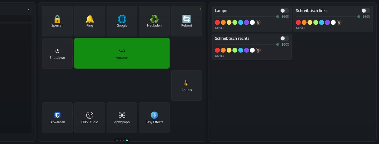Set Schreibtisch links color to white
Viewport: 379px width, 144px height.
(x=333, y=23)
